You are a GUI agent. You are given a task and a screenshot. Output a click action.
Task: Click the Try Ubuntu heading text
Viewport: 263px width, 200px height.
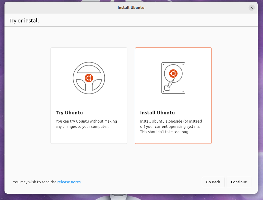click(69, 113)
